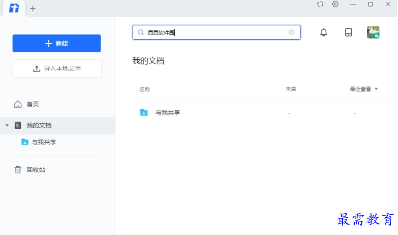Open the 最近查看 sort dropdown
This screenshot has width=398, height=235.
pyautogui.click(x=364, y=89)
